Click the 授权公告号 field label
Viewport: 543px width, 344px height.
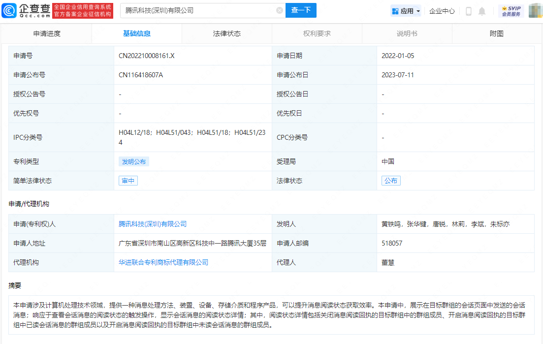(x=29, y=94)
